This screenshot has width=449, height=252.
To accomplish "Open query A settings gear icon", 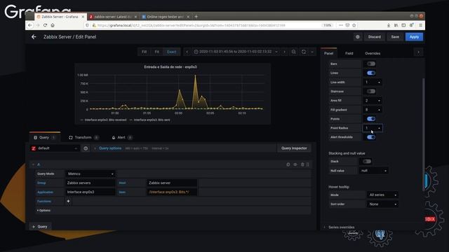I will 288,164.
